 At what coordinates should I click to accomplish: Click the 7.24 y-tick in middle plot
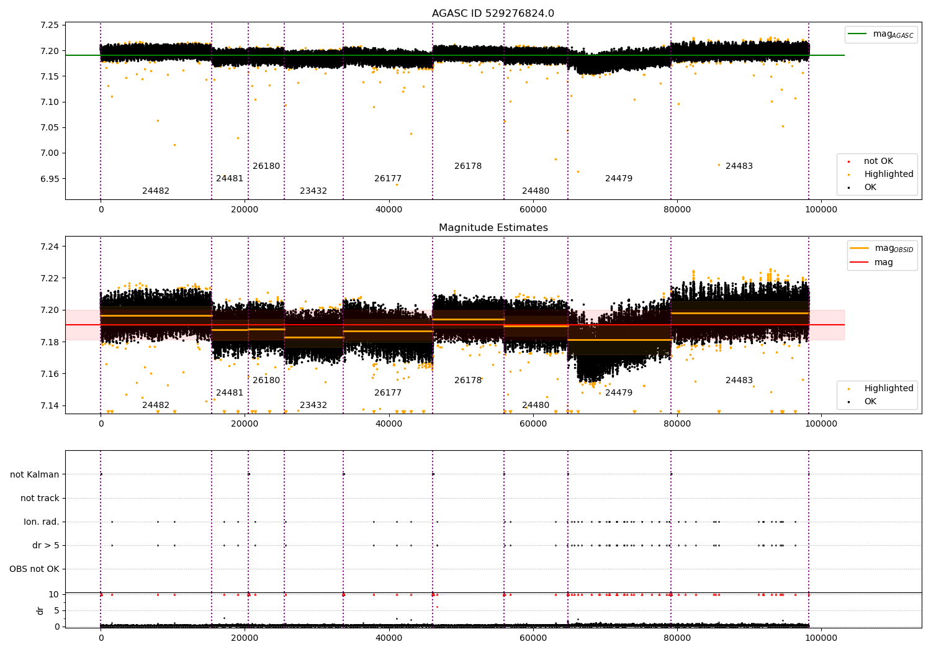click(x=50, y=247)
